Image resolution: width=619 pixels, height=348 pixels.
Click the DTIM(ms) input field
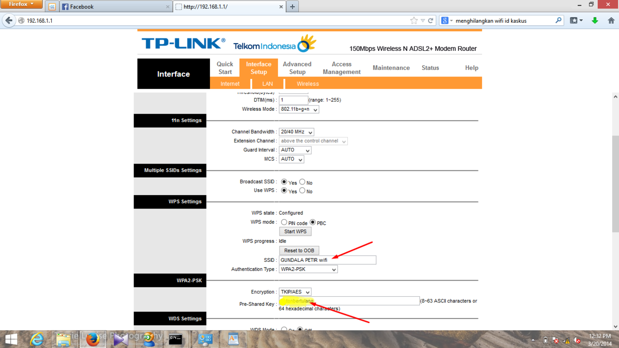pos(294,100)
